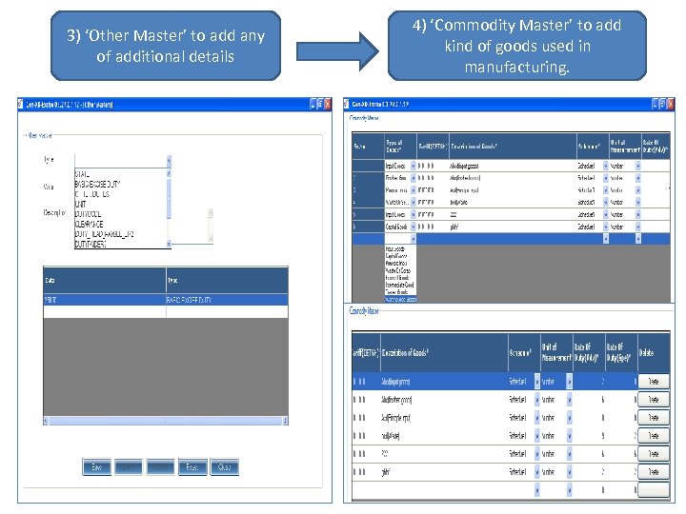
Task: Open Type of Goods dropdown in the zzz row
Action: point(413,214)
